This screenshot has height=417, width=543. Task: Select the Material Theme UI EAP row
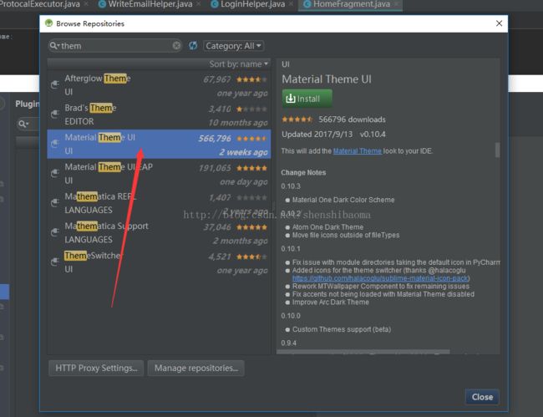coord(159,174)
